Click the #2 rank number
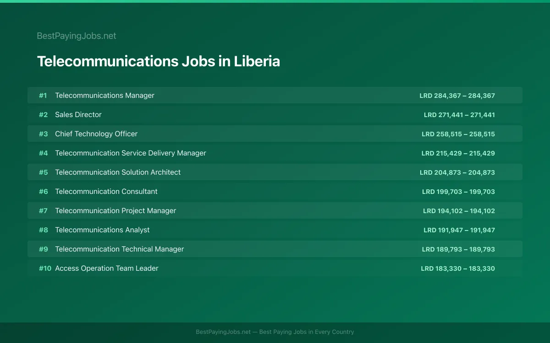550x343 pixels. (x=43, y=115)
